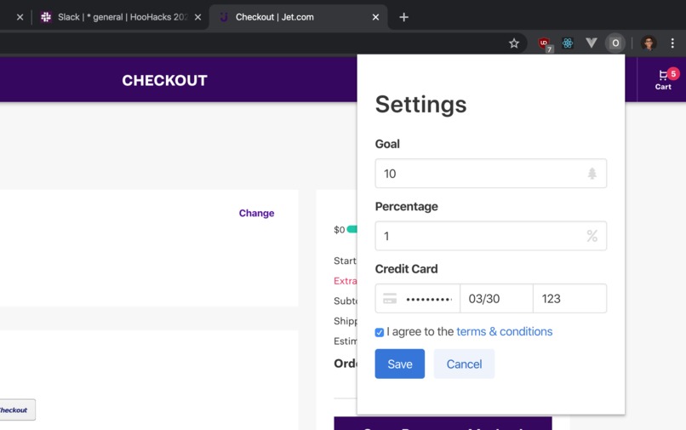This screenshot has width=686, height=430.
Task: Close the Slack HooHacks tab
Action: click(197, 17)
